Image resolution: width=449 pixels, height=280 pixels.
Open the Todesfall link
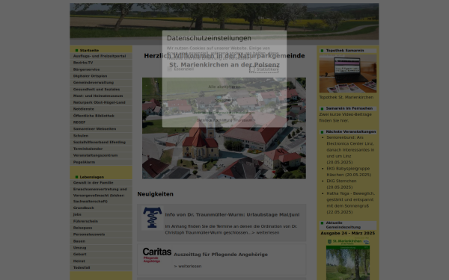click(x=101, y=267)
